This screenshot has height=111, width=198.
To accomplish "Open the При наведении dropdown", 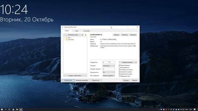I will [x=109, y=76].
